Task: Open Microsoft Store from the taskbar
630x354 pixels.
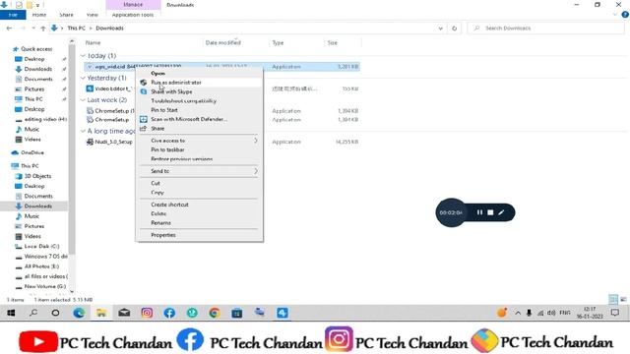Action: [236, 313]
